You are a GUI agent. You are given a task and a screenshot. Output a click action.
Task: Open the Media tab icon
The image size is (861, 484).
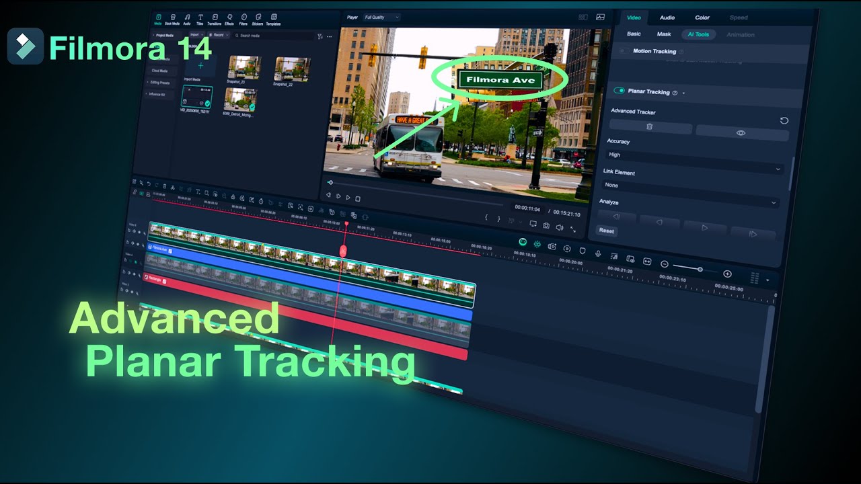(x=159, y=18)
